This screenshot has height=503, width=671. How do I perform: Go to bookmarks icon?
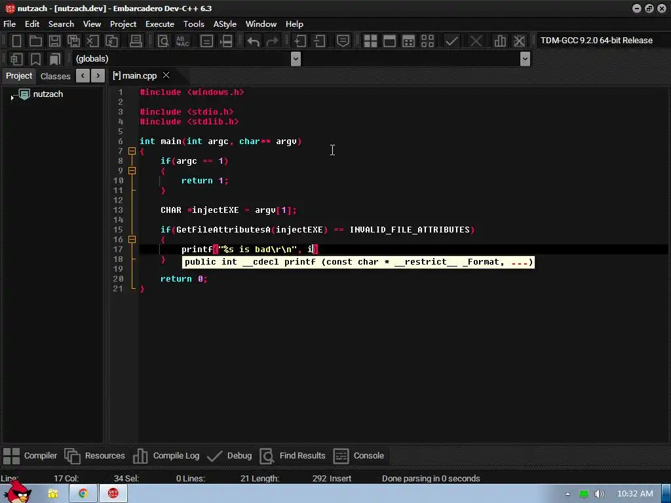coord(55,59)
